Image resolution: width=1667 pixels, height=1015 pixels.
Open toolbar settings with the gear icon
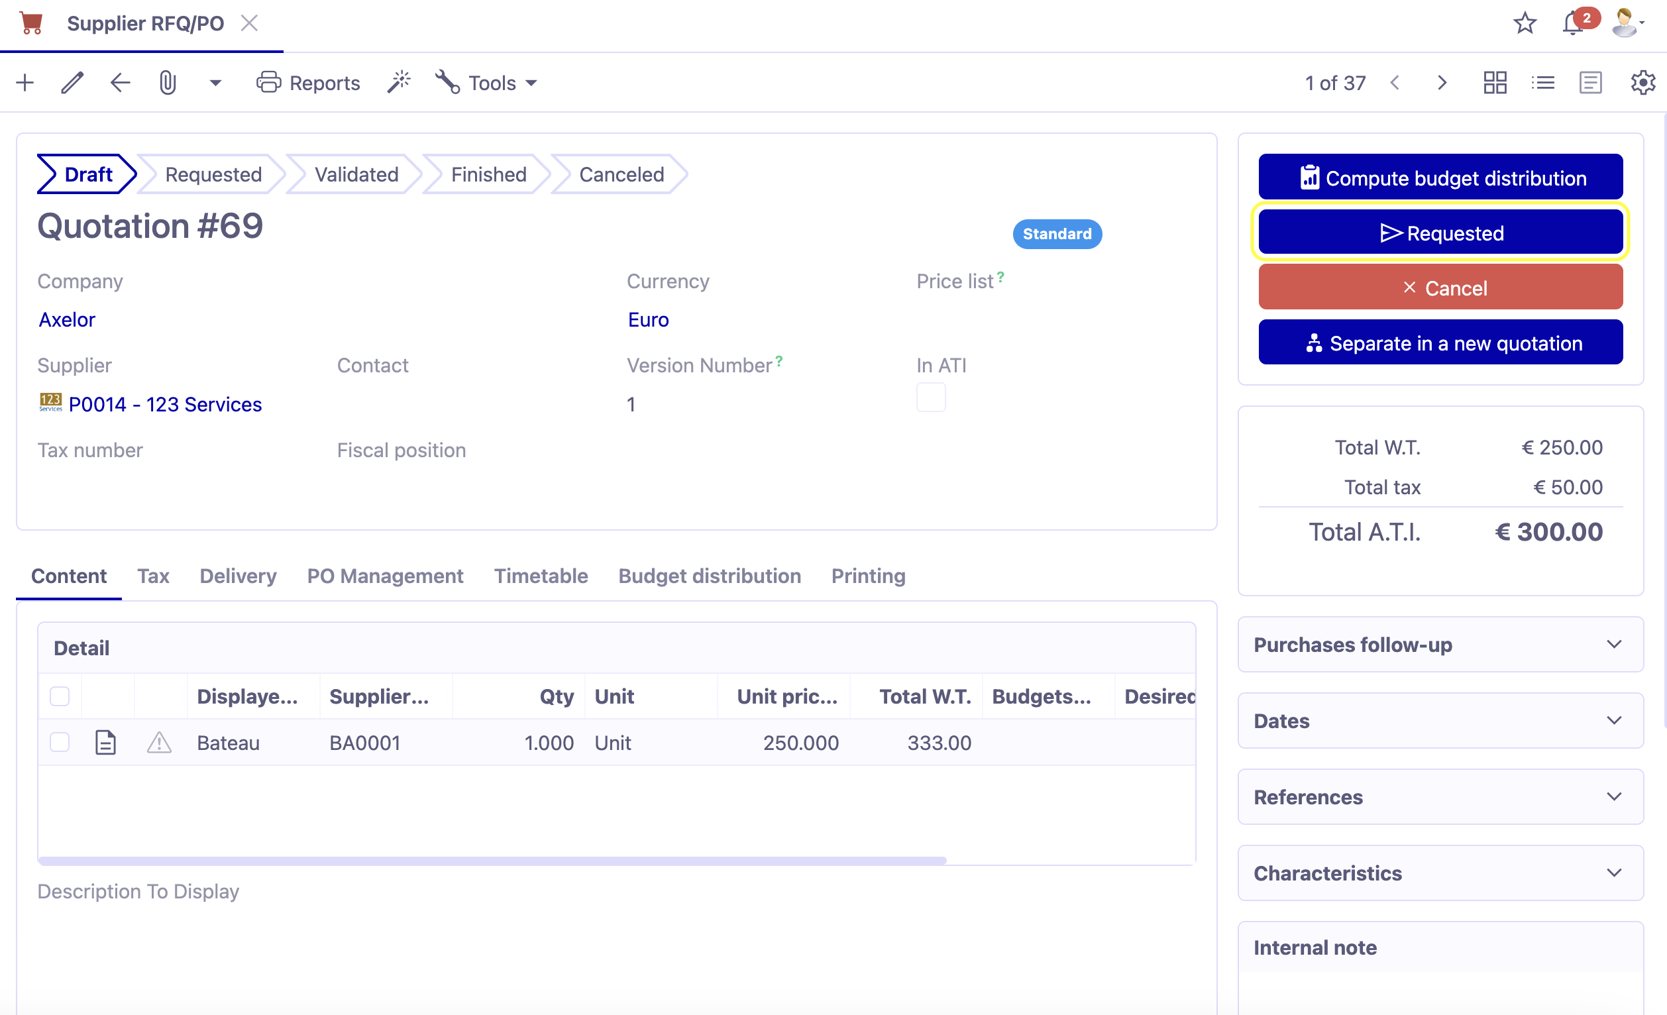point(1642,83)
